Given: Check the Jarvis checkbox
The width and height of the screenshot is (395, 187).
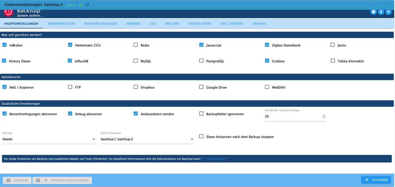Looking at the screenshot, I should 332,45.
